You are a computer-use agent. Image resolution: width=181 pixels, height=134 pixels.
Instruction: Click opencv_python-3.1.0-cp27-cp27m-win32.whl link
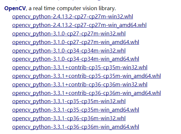click(x=69, y=33)
